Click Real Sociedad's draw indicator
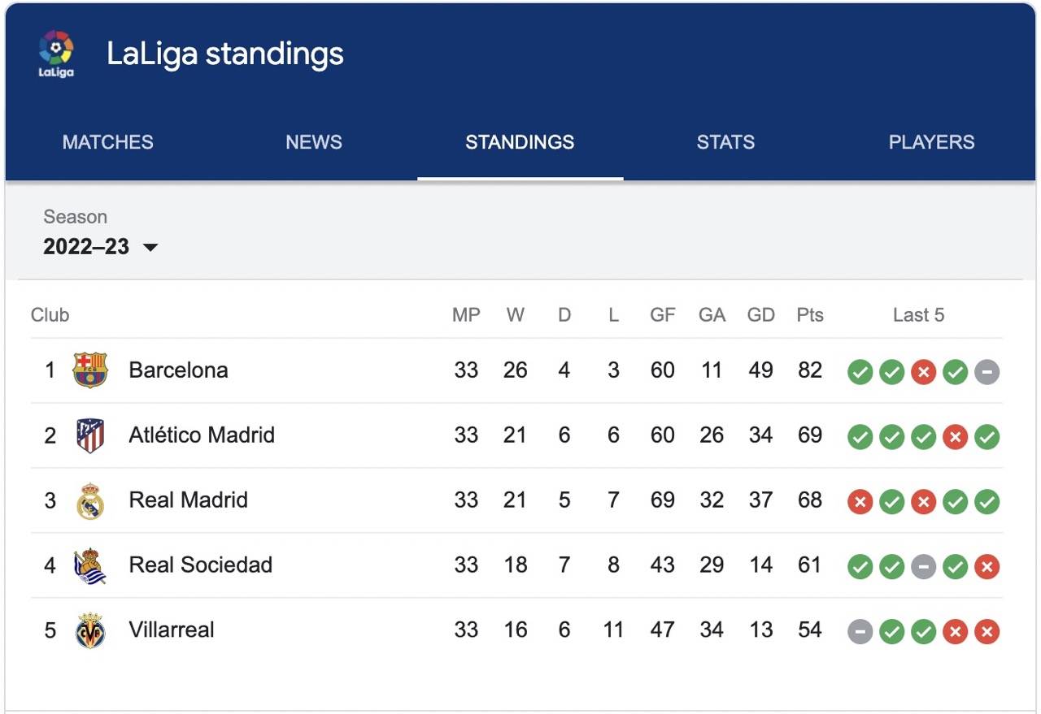This screenshot has height=714, width=1041. pyautogui.click(x=923, y=567)
